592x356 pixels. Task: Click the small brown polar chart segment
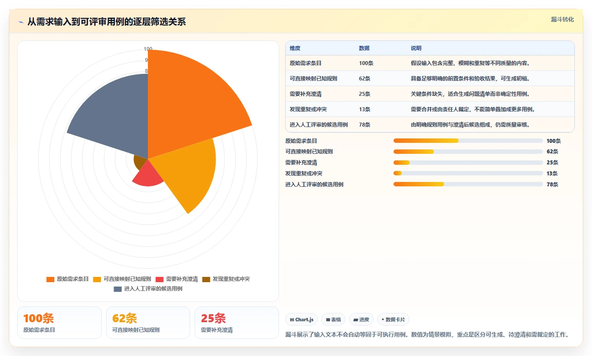pyautogui.click(x=140, y=162)
